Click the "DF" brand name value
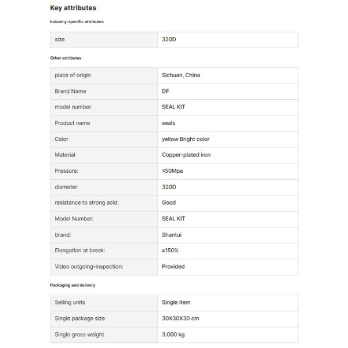Screen dimensions: 348x348 pos(165,91)
